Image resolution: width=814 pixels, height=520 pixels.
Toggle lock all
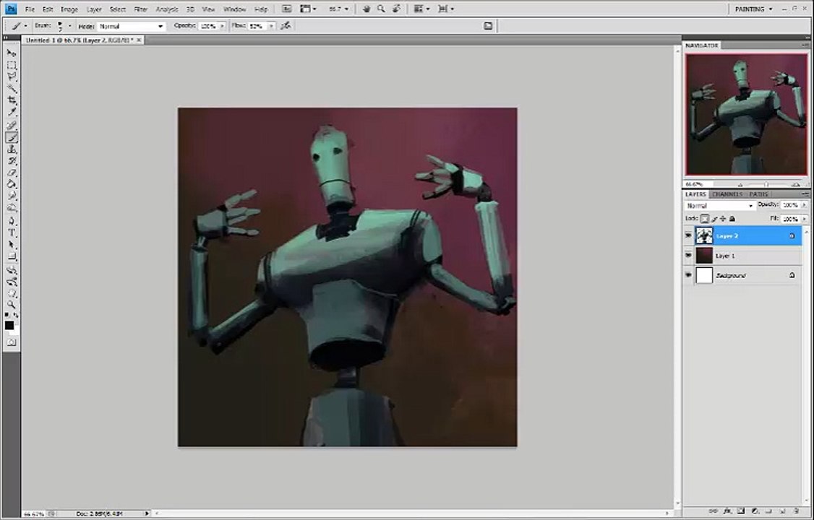pyautogui.click(x=732, y=219)
